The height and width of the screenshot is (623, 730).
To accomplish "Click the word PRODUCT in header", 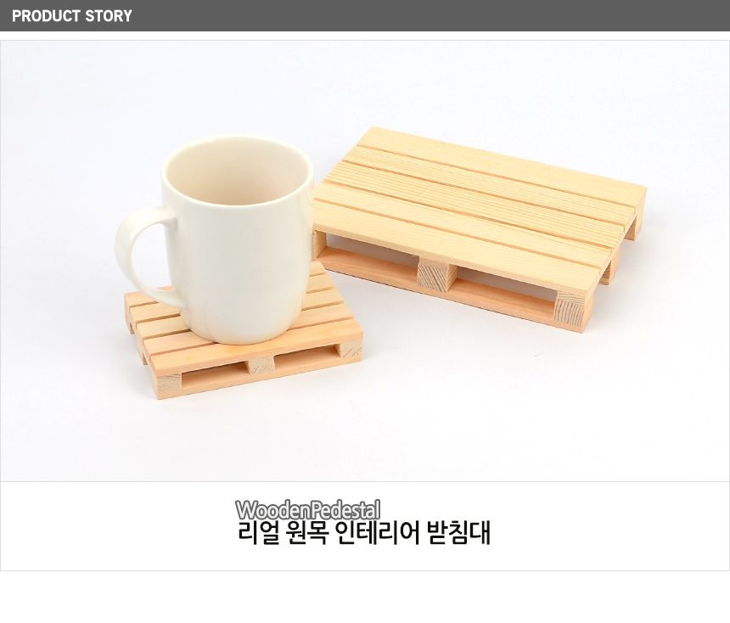I will coord(46,16).
